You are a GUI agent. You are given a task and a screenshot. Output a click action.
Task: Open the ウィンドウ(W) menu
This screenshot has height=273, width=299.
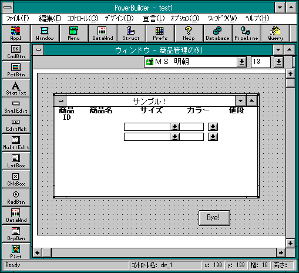click(222, 19)
